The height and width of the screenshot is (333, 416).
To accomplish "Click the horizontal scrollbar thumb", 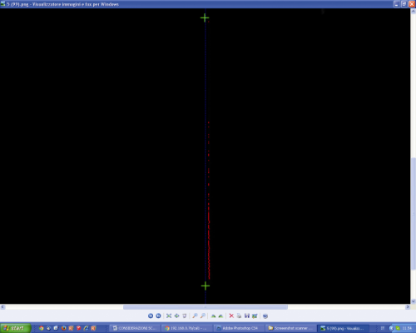I will (206, 307).
